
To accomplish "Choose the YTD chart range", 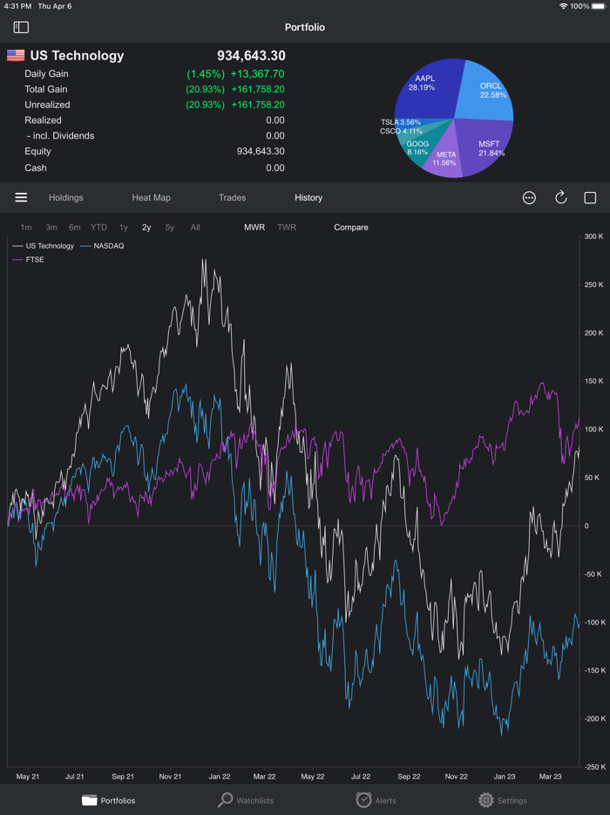I will (98, 227).
